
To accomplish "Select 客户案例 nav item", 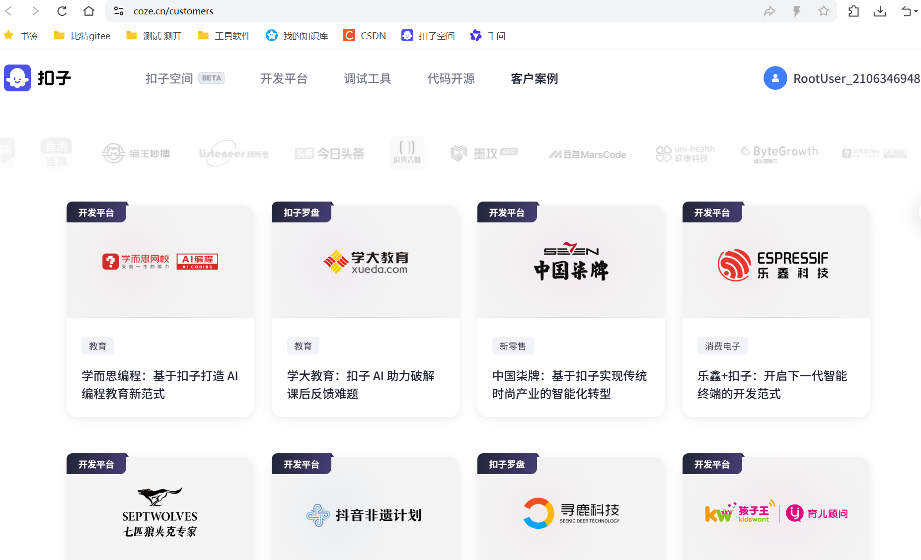I will coord(535,78).
